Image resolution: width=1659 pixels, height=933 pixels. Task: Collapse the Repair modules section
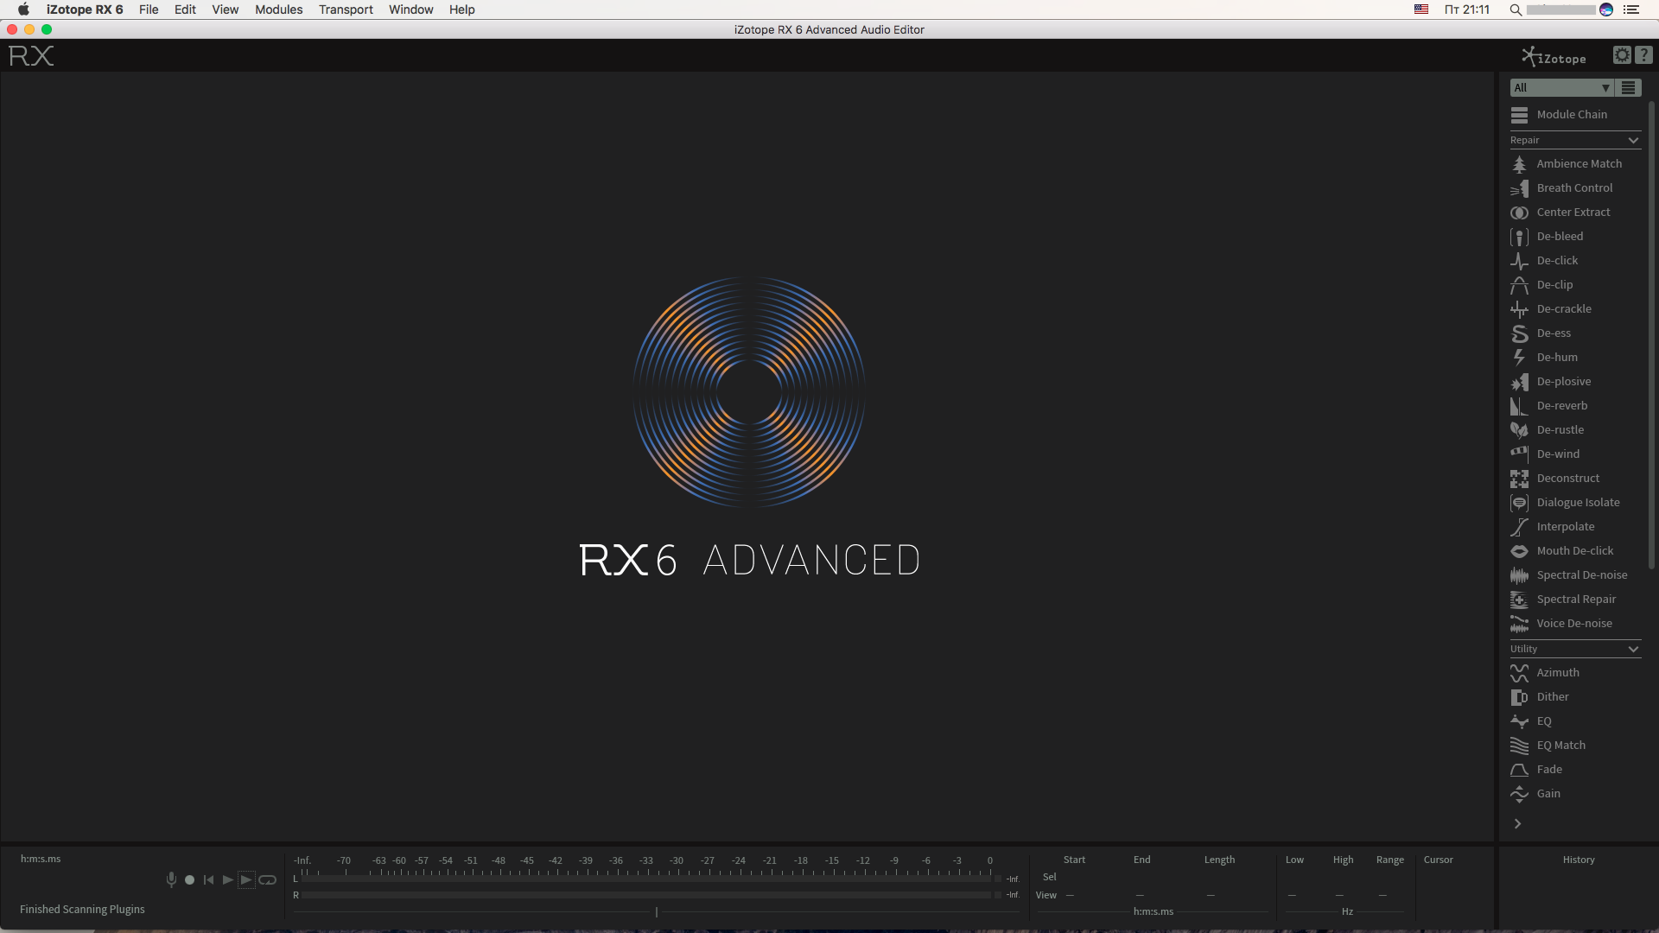pos(1632,140)
